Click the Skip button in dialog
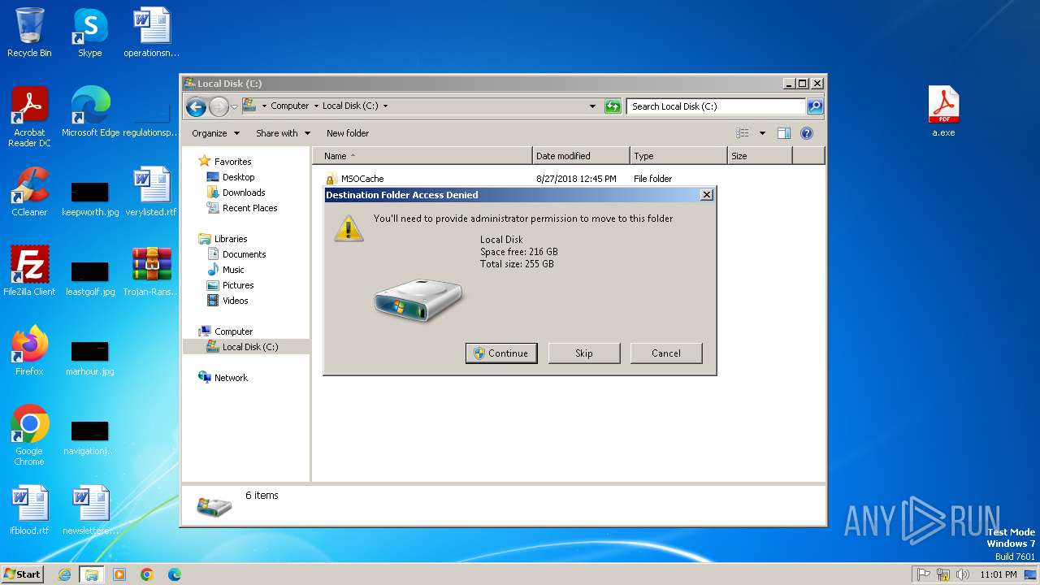 [584, 353]
